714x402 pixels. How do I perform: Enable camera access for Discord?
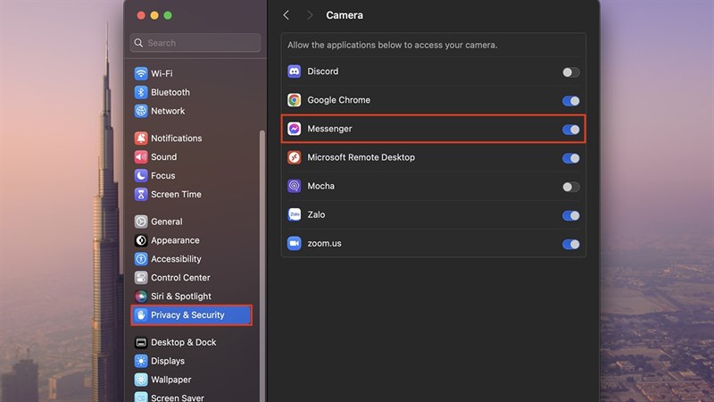click(570, 72)
